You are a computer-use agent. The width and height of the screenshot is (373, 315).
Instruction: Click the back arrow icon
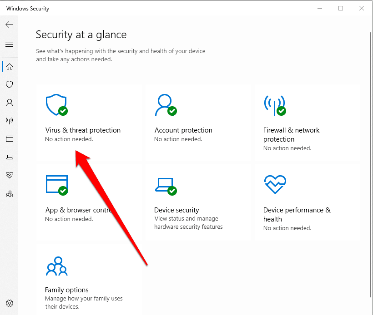pos(9,25)
